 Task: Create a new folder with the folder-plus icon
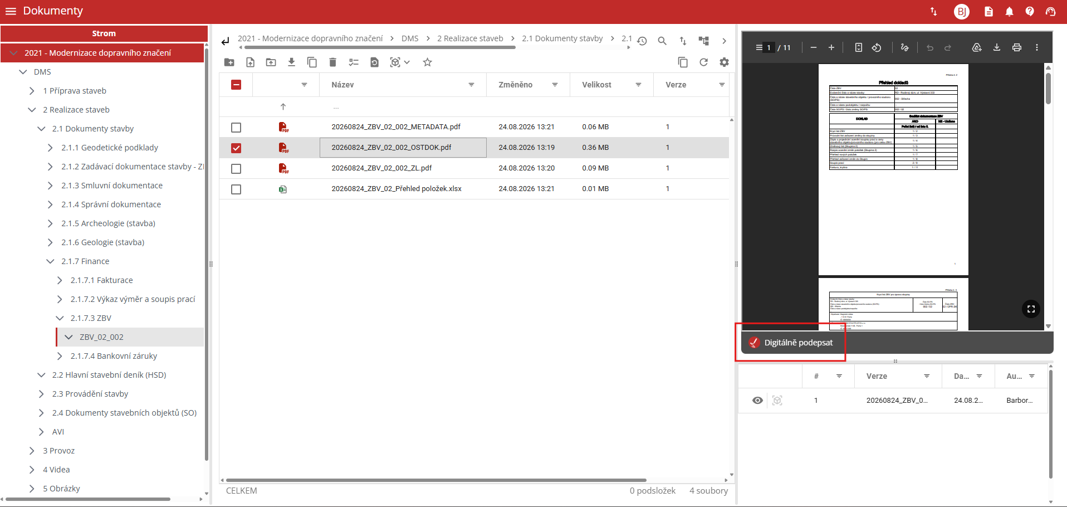coord(229,62)
